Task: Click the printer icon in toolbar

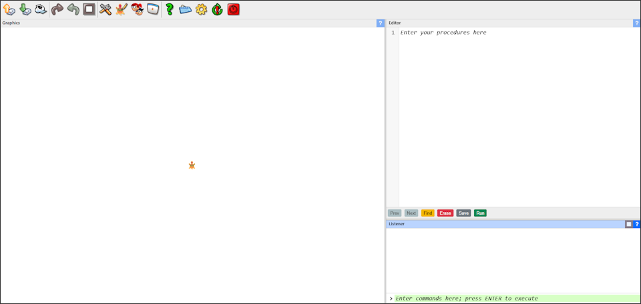Action: [x=41, y=9]
